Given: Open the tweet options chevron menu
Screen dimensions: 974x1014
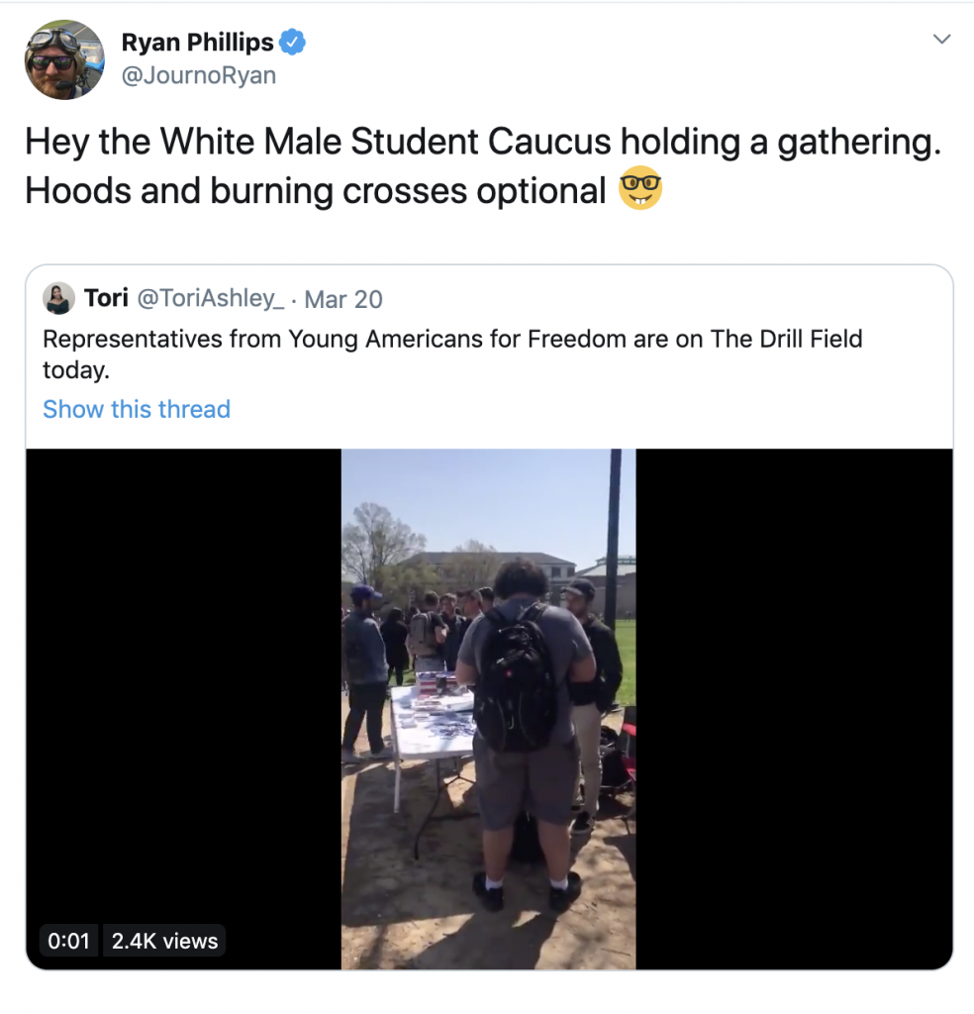Looking at the screenshot, I should click(x=941, y=41).
